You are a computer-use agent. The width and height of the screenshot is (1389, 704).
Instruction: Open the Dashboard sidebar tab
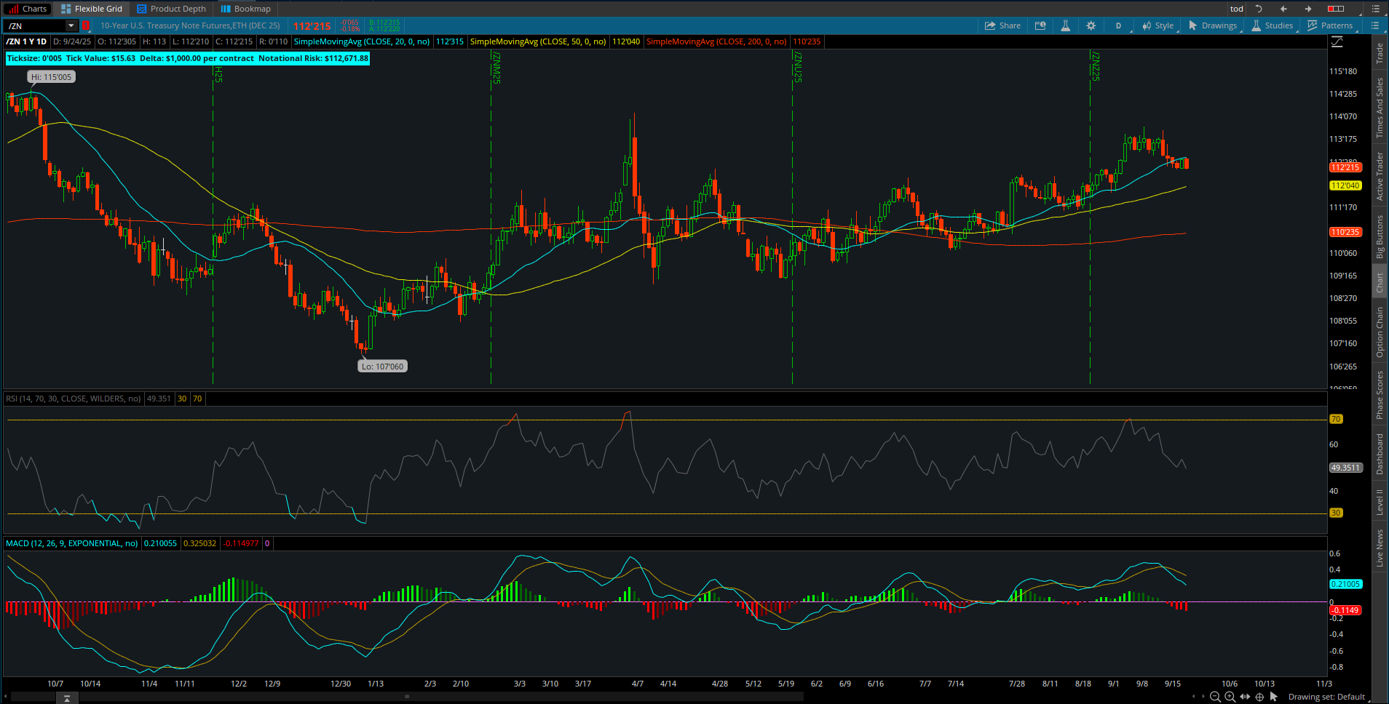click(1380, 455)
